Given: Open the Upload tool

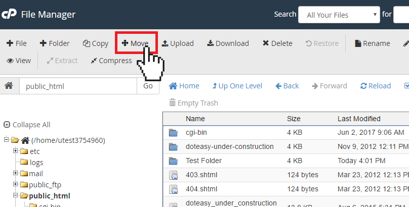Looking at the screenshot, I should click(178, 43).
